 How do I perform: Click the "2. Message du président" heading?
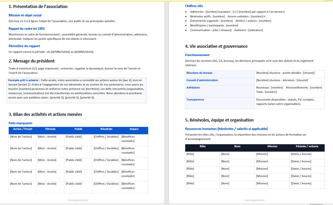click(31, 61)
